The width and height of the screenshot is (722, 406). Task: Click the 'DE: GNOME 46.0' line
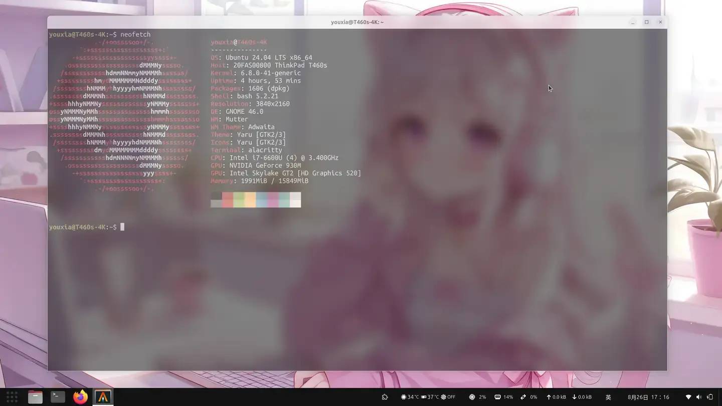tap(237, 111)
